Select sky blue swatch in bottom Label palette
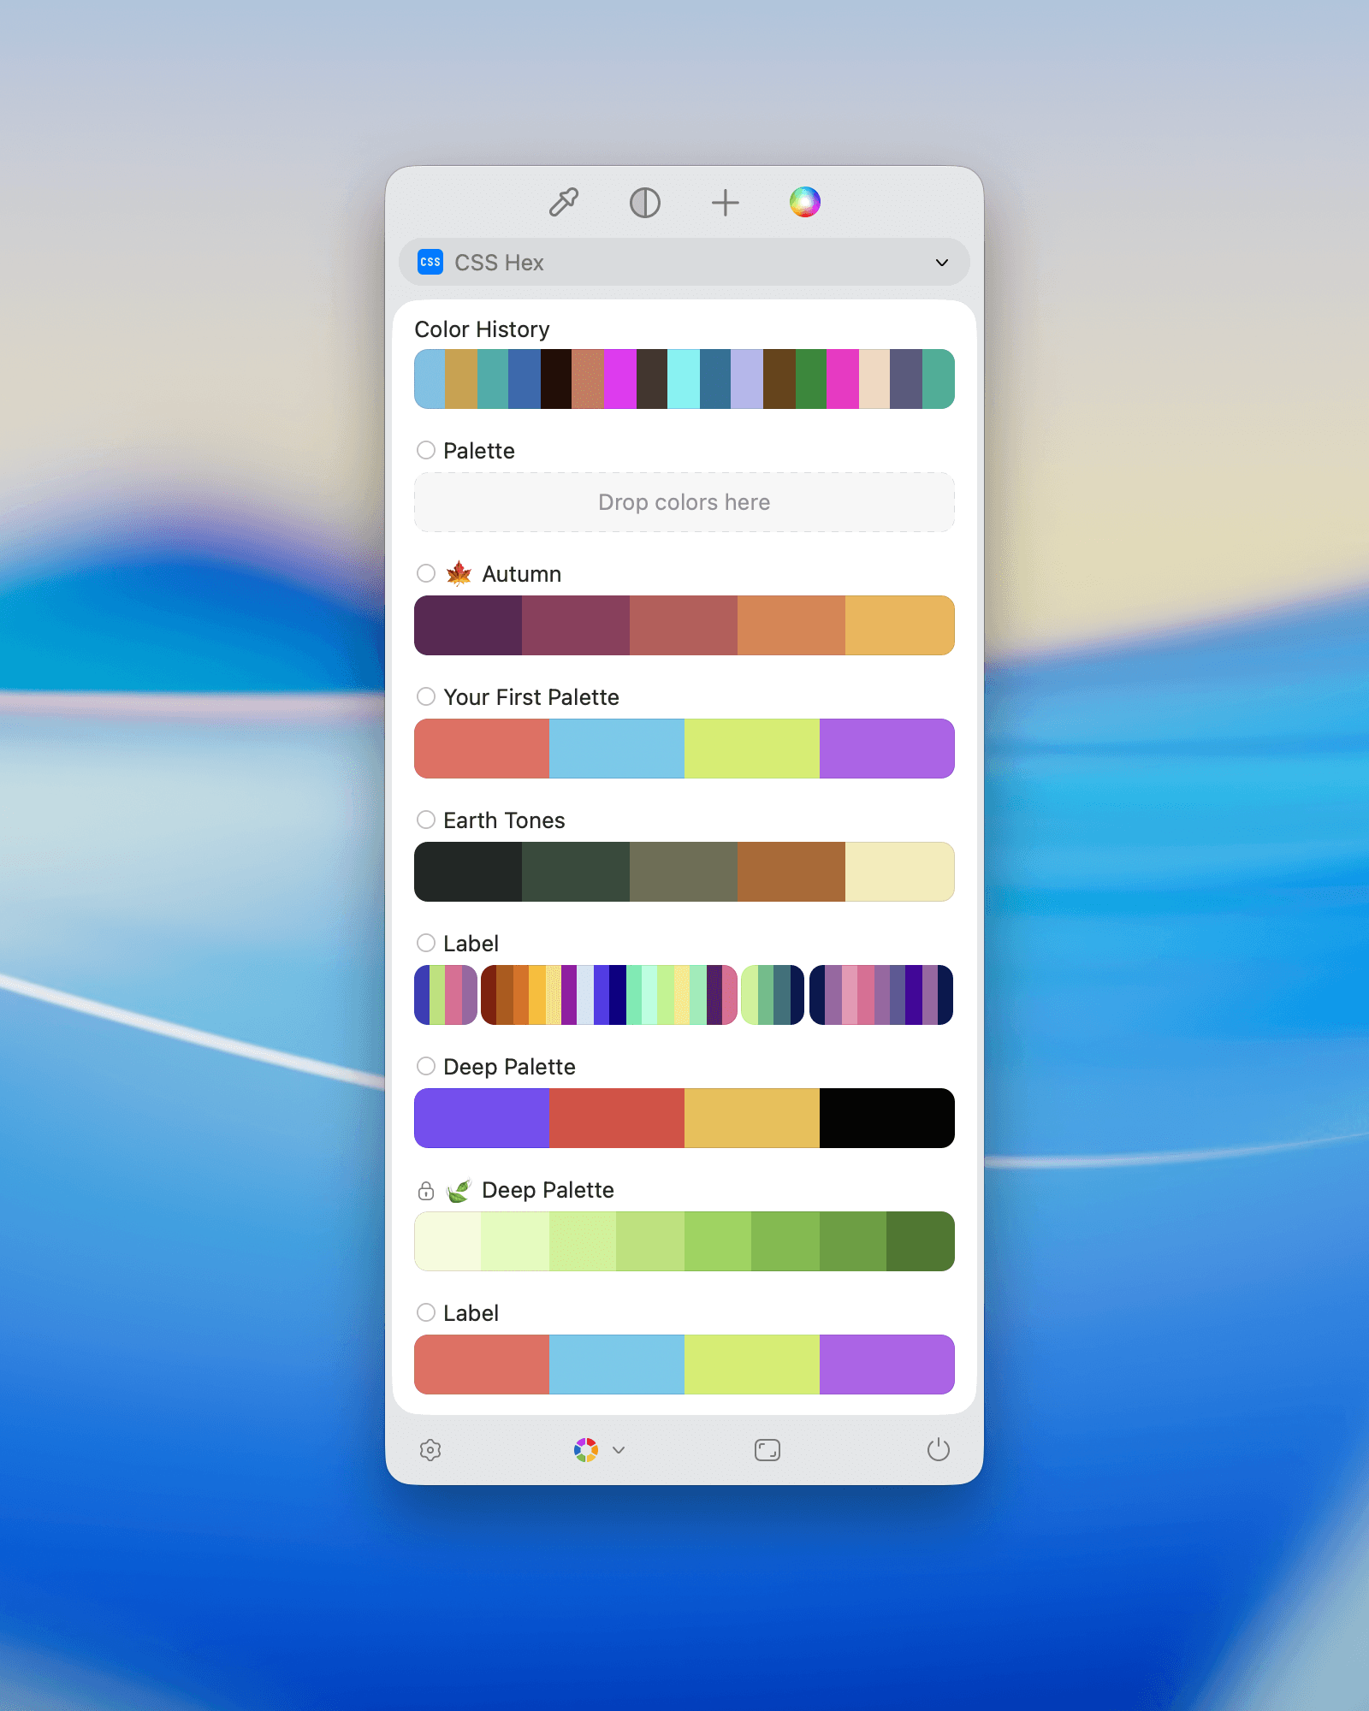This screenshot has height=1711, width=1369. point(617,1365)
